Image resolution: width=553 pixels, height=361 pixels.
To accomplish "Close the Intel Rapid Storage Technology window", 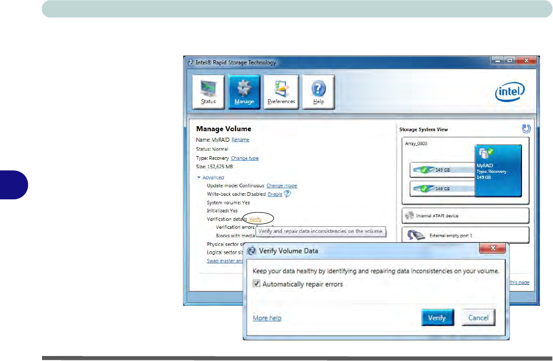I will [526, 61].
